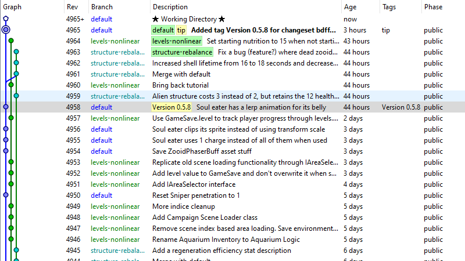Click the graph node for revision 4963
Image resolution: width=465 pixels, height=261 pixels.
(16, 52)
